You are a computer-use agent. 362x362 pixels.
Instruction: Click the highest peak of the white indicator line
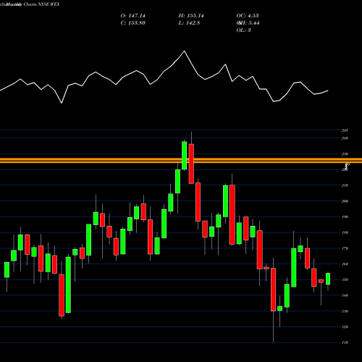coord(185,51)
